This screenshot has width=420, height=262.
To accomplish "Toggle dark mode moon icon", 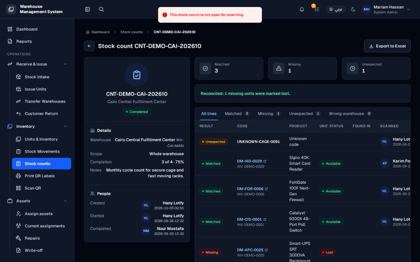I will [353, 9].
